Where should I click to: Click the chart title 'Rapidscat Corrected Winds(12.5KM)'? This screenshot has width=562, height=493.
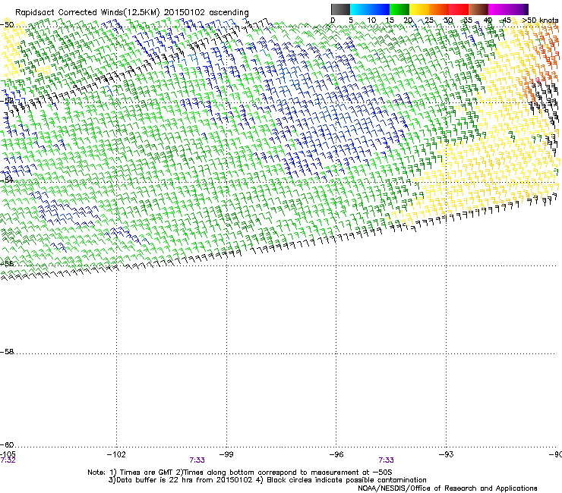87,12
